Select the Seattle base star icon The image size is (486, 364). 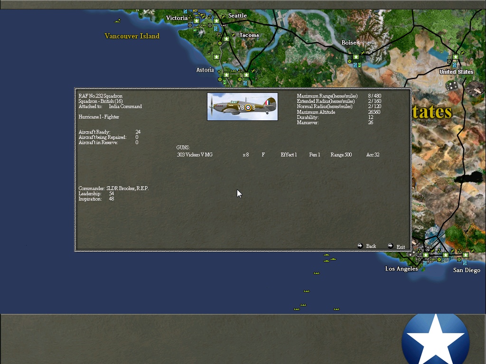click(x=216, y=21)
